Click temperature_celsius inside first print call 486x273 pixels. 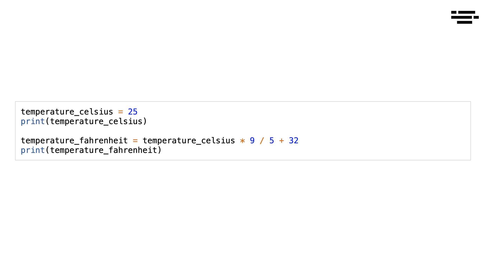96,122
